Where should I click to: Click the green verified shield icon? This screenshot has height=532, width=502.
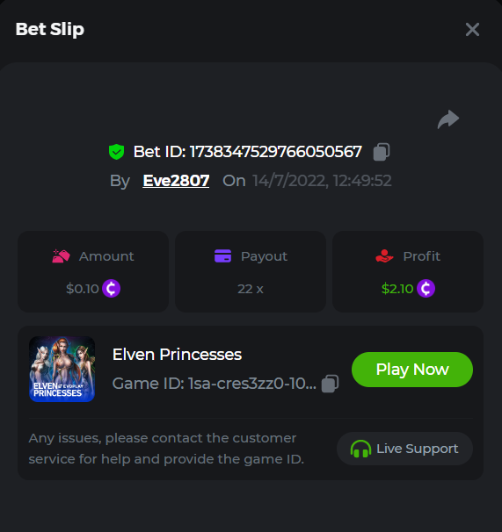[x=116, y=152]
